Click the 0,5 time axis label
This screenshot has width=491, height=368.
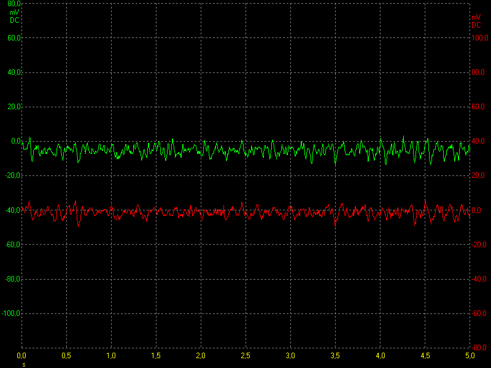[x=66, y=356]
